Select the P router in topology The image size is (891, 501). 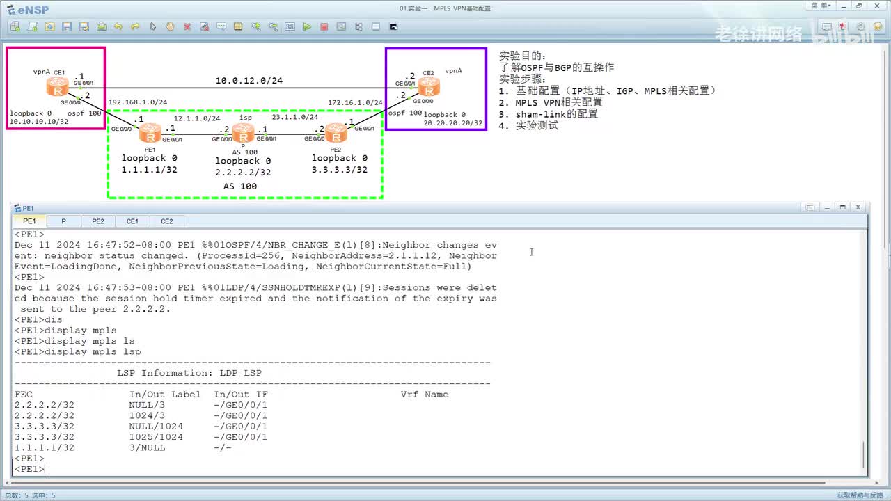244,132
